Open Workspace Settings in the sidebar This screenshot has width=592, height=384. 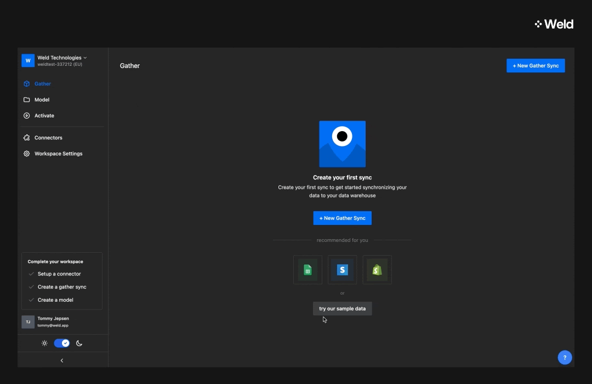click(x=58, y=154)
